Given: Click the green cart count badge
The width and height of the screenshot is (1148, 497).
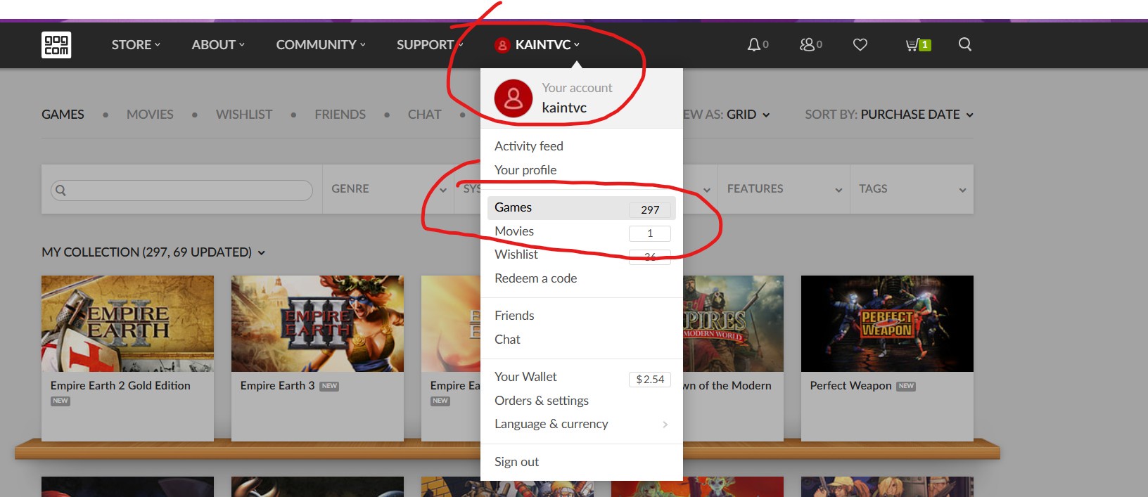Looking at the screenshot, I should coord(925,45).
